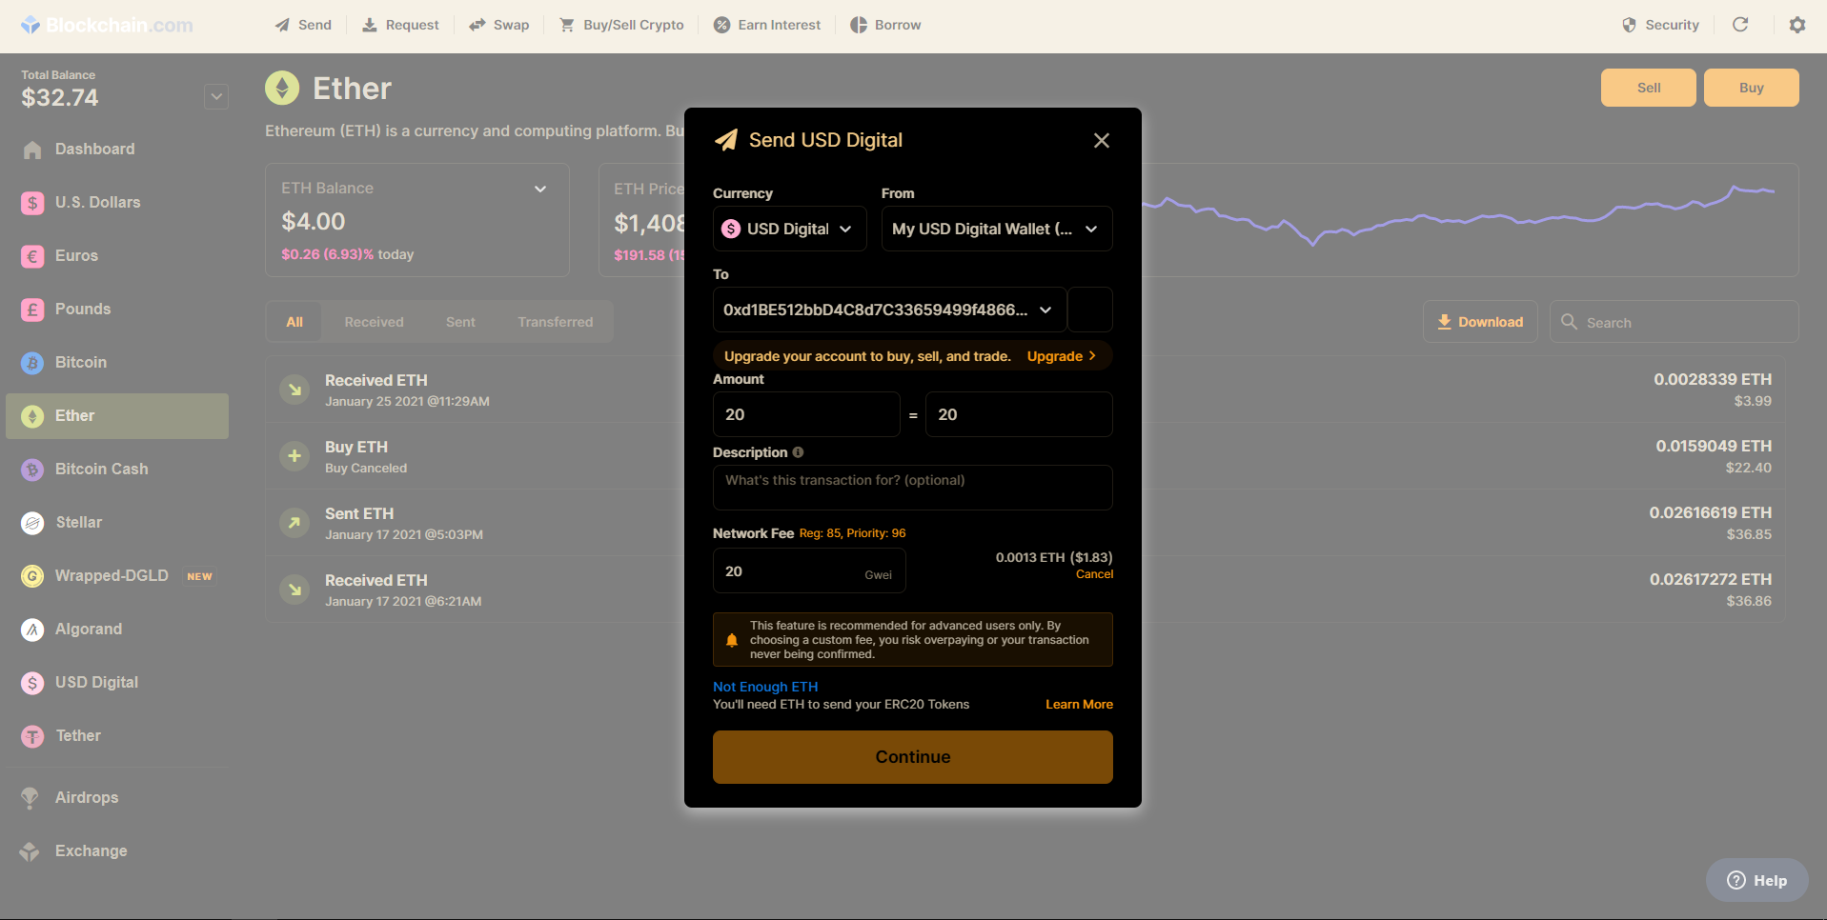
Task: Click the Continue button
Action: [913, 757]
